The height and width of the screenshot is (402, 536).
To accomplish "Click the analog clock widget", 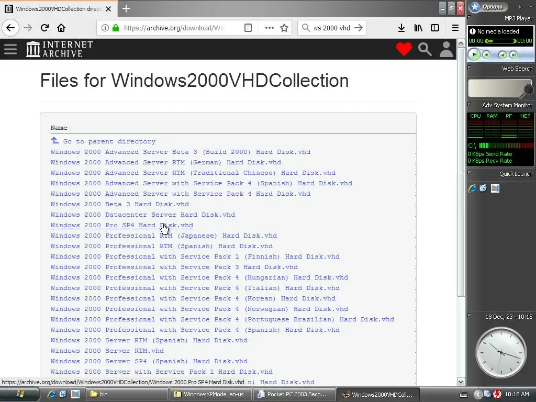I will (x=501, y=352).
